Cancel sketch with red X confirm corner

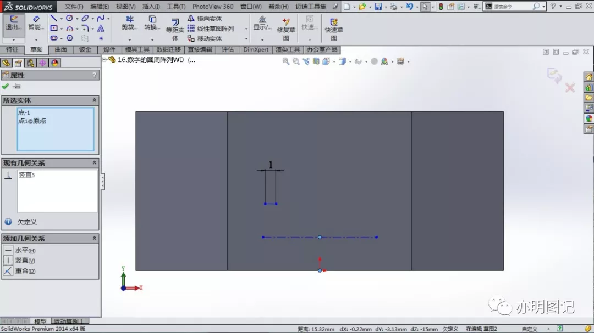(570, 88)
